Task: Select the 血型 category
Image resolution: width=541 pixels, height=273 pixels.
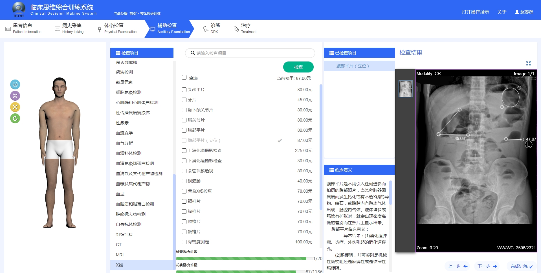Action: (142, 194)
